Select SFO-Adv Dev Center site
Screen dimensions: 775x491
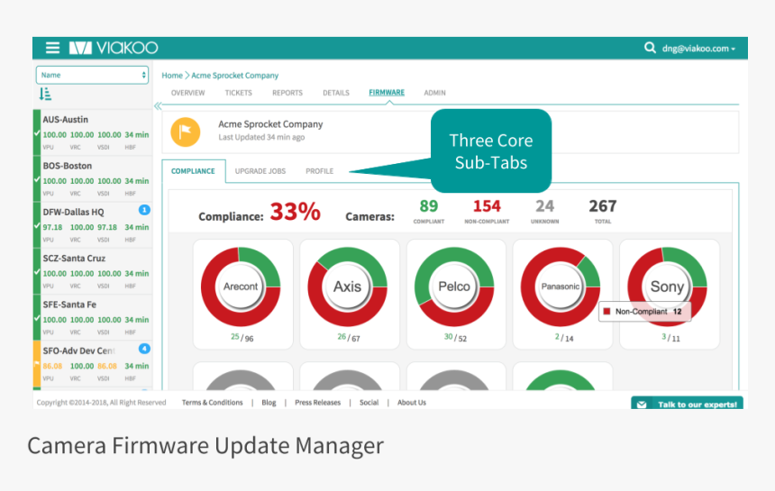coord(93,364)
